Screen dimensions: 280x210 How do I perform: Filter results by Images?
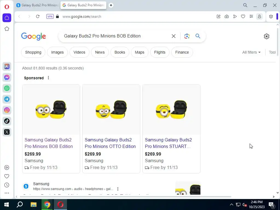click(x=57, y=52)
